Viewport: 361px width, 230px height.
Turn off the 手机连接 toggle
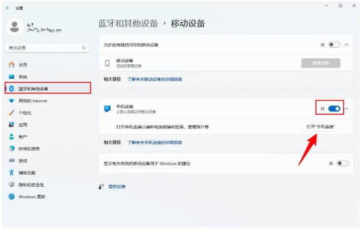334,109
